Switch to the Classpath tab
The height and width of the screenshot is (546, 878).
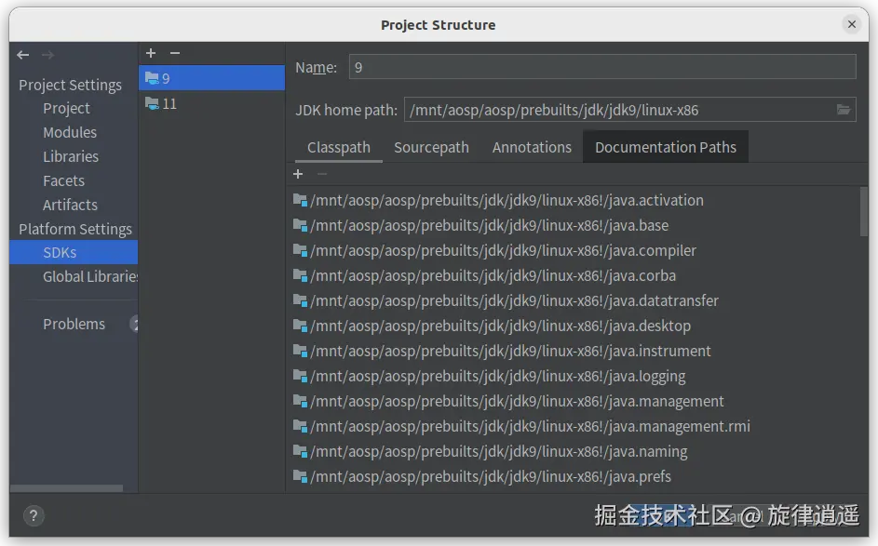pos(339,147)
